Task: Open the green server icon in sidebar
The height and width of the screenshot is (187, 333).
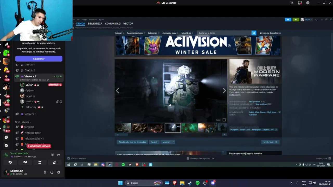Action: tap(6, 53)
